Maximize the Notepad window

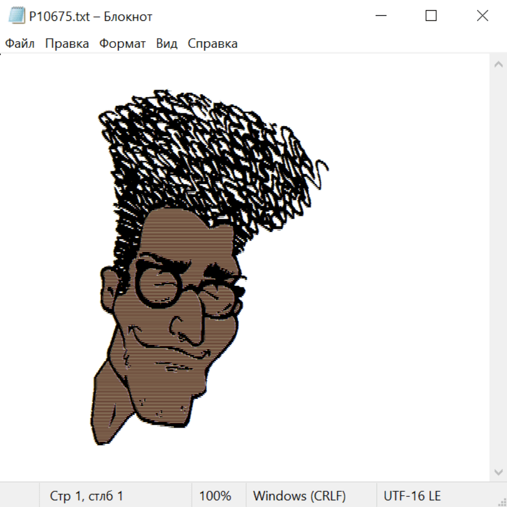(431, 16)
